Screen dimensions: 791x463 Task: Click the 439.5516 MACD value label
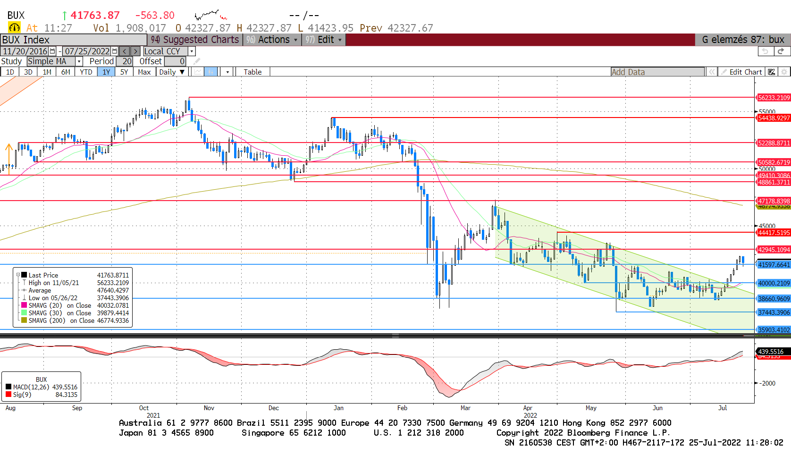(x=774, y=352)
